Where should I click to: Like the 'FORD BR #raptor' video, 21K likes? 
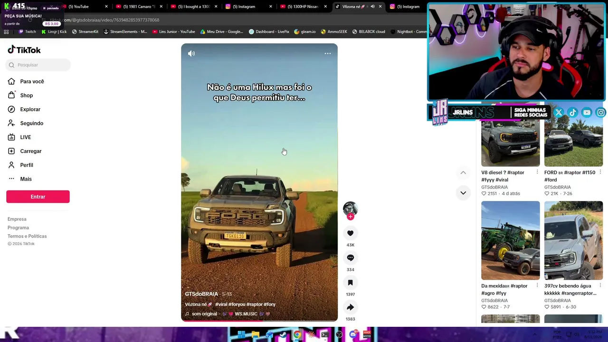pos(547,194)
